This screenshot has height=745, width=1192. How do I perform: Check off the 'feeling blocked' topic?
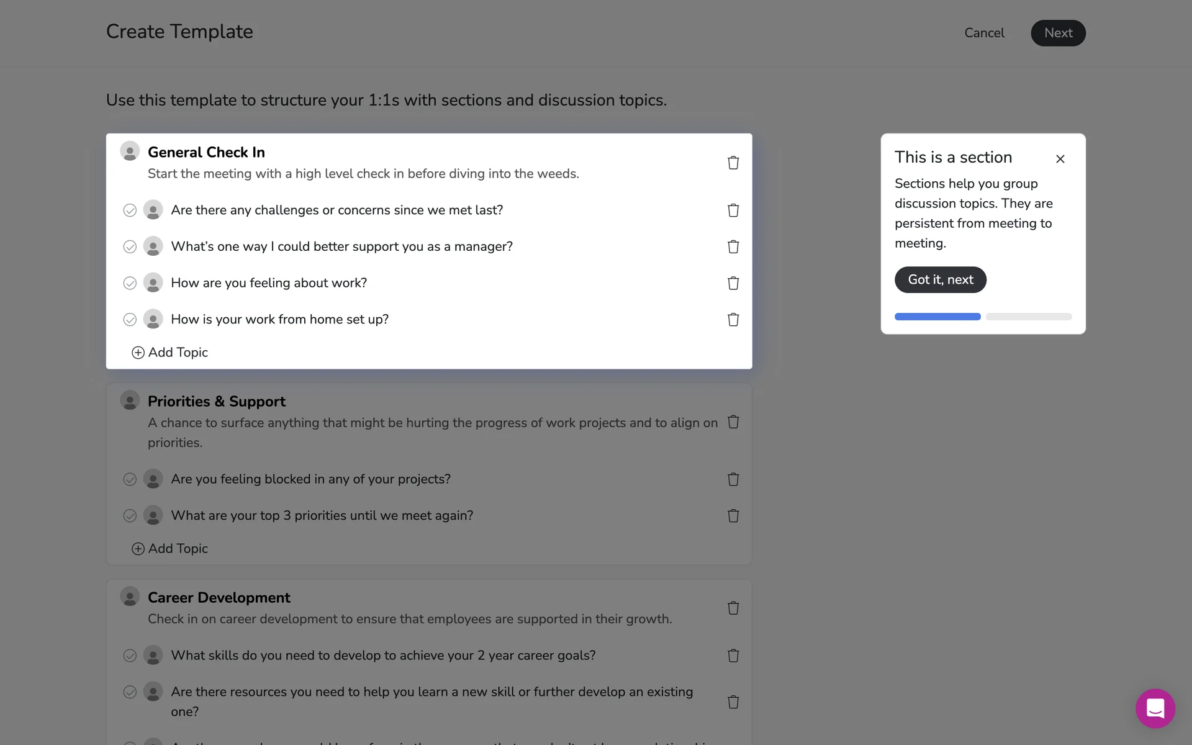(130, 479)
